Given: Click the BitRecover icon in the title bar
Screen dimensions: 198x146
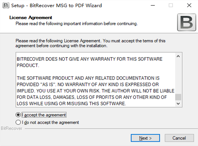Looking at the screenshot, I should click(6, 5).
